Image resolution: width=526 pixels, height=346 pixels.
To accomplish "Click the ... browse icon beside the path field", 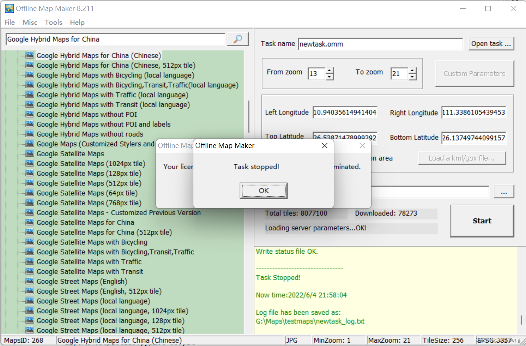I will tap(504, 192).
